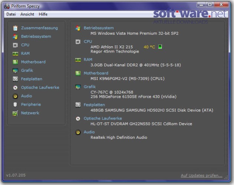The image size is (234, 185).
Task: Click 'MS Windows Vista Home Premium 32-bit SP2' text
Action: click(x=135, y=33)
